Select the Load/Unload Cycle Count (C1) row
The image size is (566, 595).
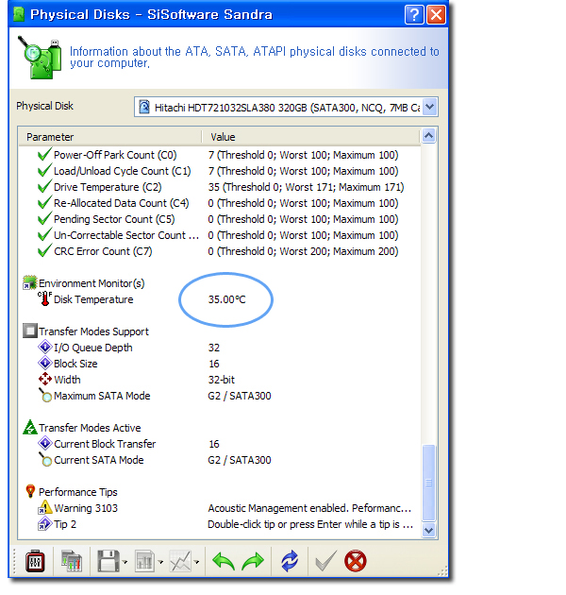(218, 171)
